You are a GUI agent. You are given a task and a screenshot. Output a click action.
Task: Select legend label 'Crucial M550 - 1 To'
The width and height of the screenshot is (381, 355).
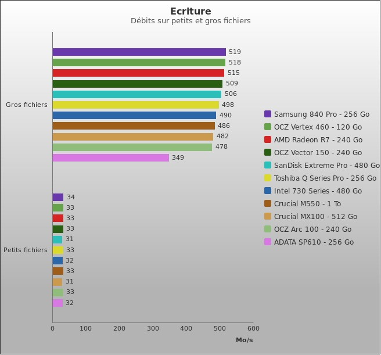(x=307, y=204)
